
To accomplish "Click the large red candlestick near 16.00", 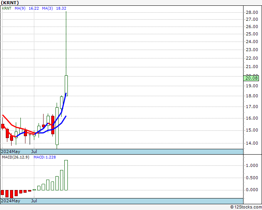I will 53,125.
